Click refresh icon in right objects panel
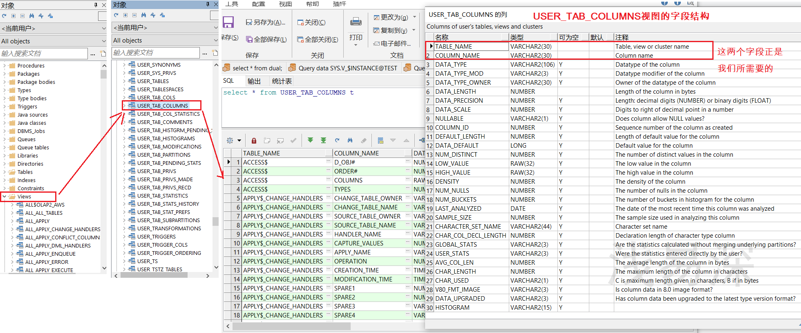 (116, 15)
